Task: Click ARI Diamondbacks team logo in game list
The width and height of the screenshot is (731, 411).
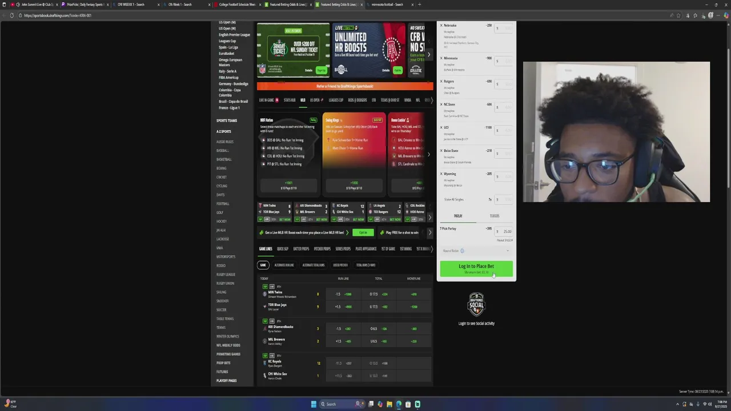Action: [x=264, y=329]
